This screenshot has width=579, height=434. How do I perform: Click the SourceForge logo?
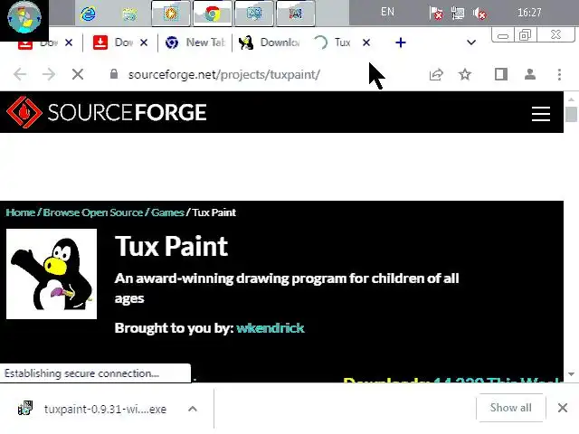(107, 112)
